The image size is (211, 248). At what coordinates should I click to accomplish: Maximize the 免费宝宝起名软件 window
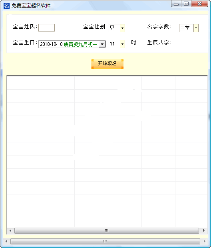pyautogui.click(x=186, y=4)
